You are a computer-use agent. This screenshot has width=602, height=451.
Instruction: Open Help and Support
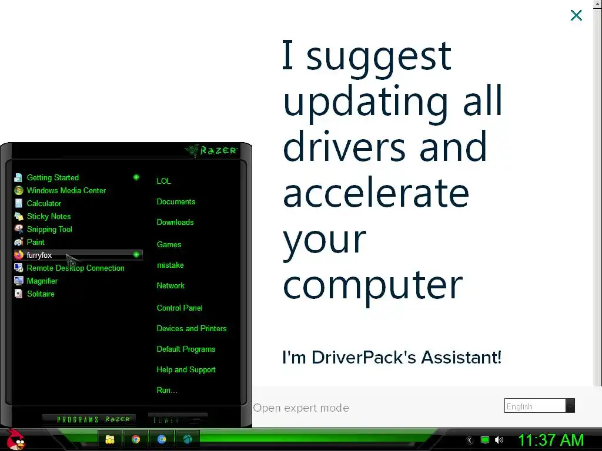[x=186, y=370]
